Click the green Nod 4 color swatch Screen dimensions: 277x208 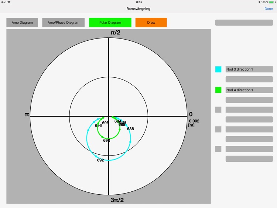(218, 90)
